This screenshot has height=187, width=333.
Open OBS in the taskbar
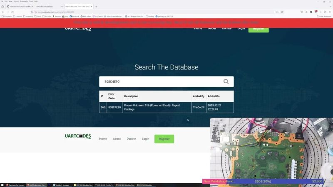tap(104, 185)
